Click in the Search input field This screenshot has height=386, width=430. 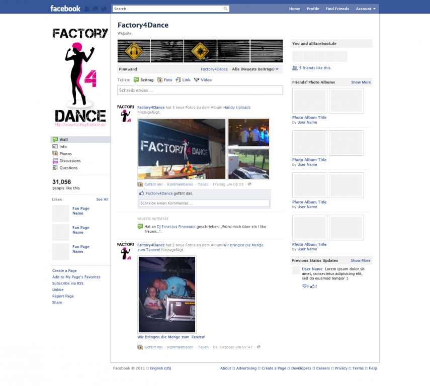[167, 9]
